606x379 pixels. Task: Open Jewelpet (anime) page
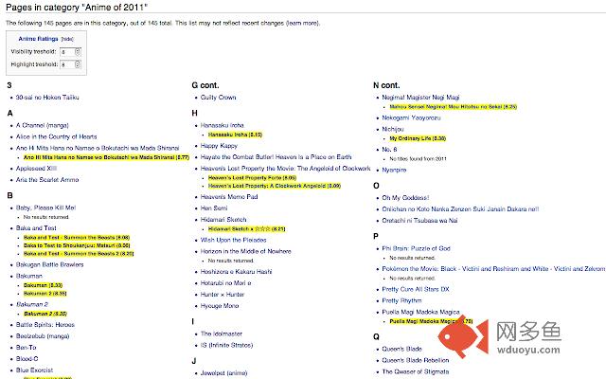[223, 373]
